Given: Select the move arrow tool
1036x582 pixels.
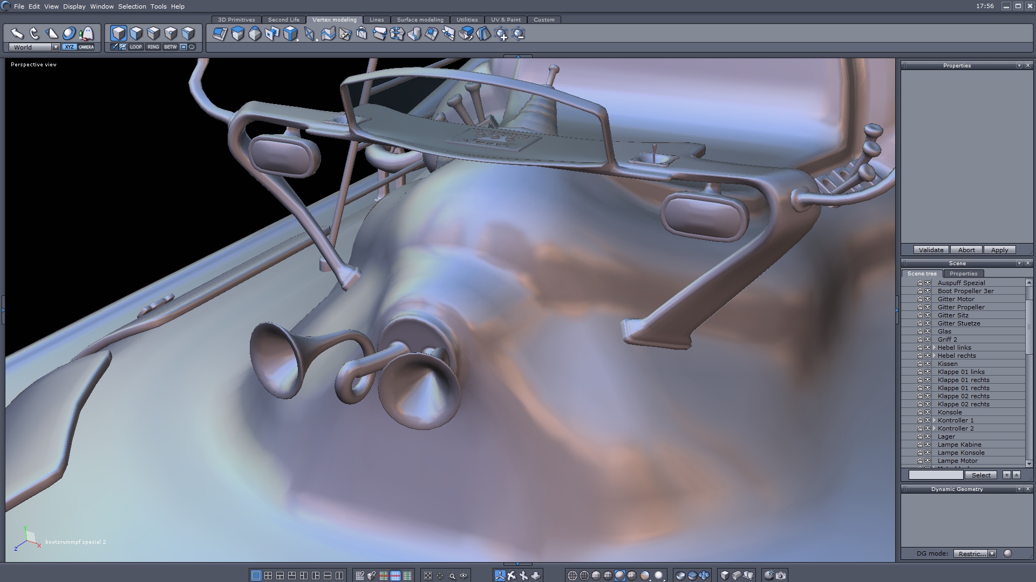Looking at the screenshot, I should [x=17, y=33].
